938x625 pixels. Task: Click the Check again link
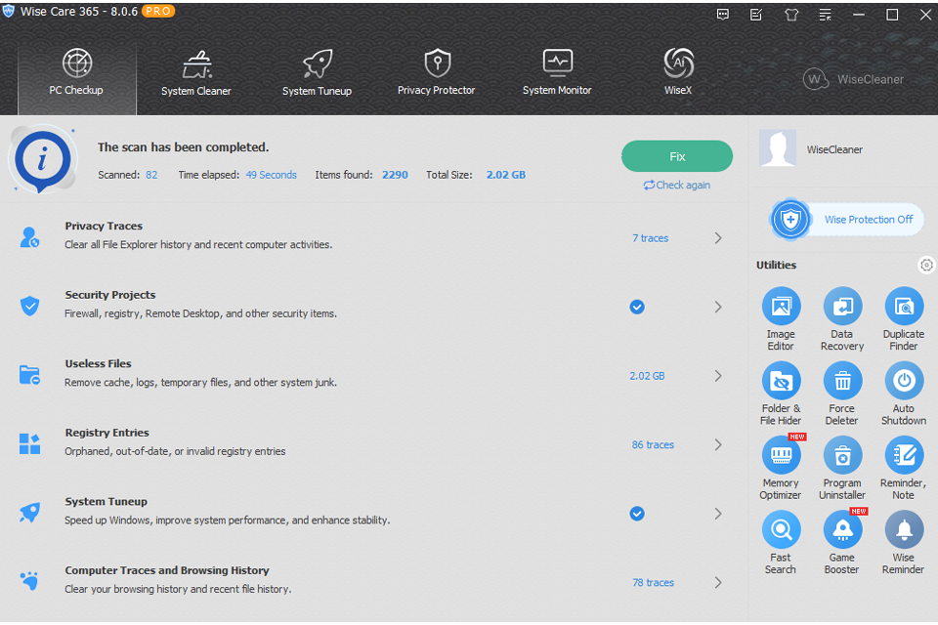coord(677,185)
